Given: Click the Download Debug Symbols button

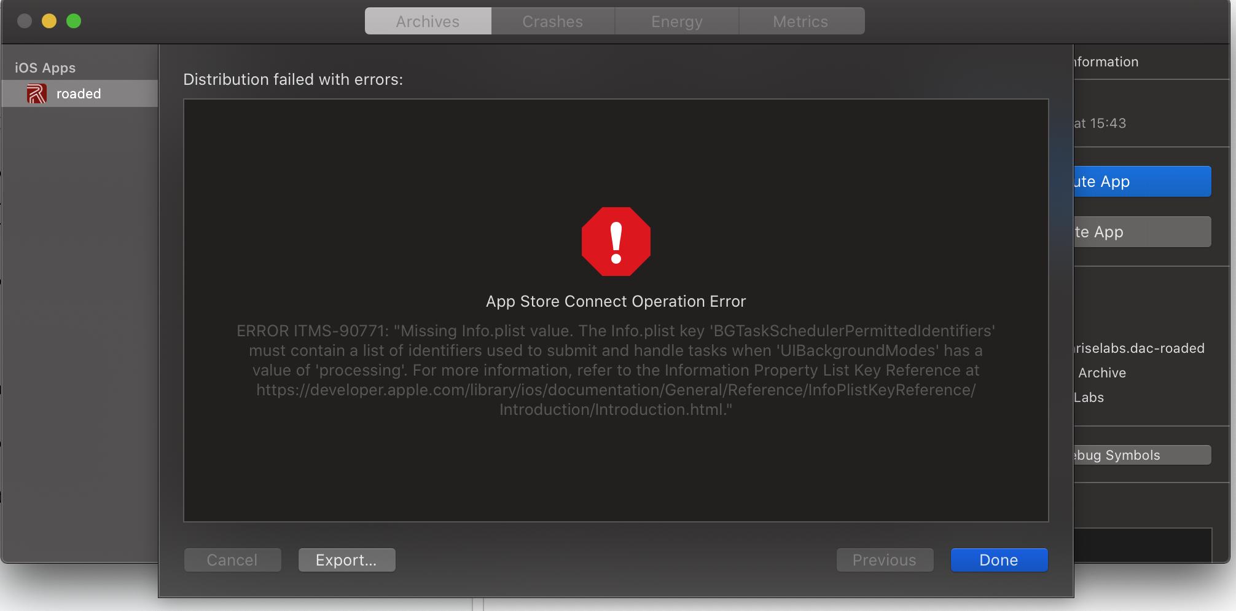Looking at the screenshot, I should coord(1143,455).
